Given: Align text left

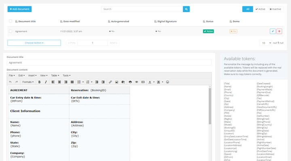Looking at the screenshot, I should [53, 82].
